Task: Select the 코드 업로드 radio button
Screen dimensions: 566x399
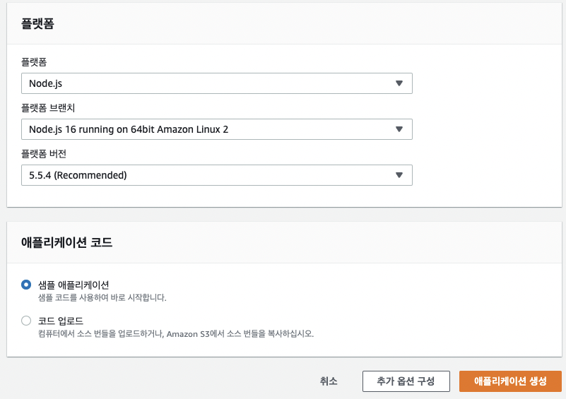Action: (x=26, y=321)
